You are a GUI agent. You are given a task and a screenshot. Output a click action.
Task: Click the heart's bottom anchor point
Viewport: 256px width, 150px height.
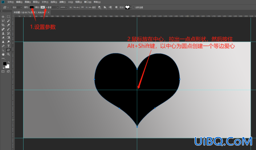pos(137,127)
